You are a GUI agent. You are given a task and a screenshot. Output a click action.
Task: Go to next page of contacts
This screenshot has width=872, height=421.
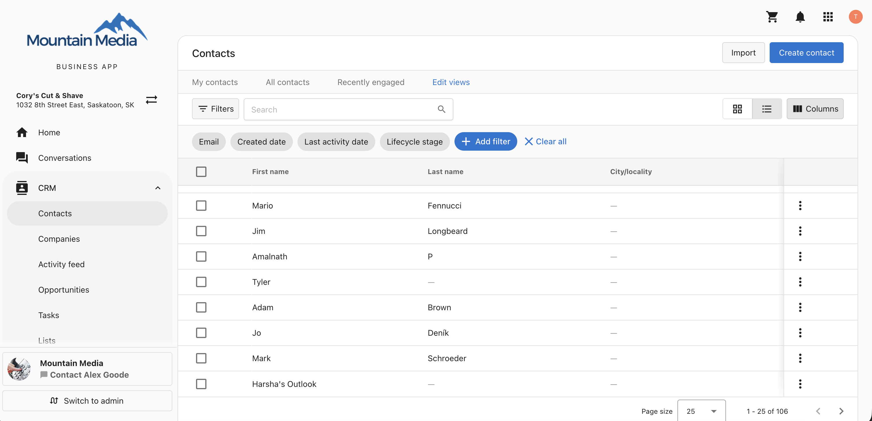click(841, 411)
